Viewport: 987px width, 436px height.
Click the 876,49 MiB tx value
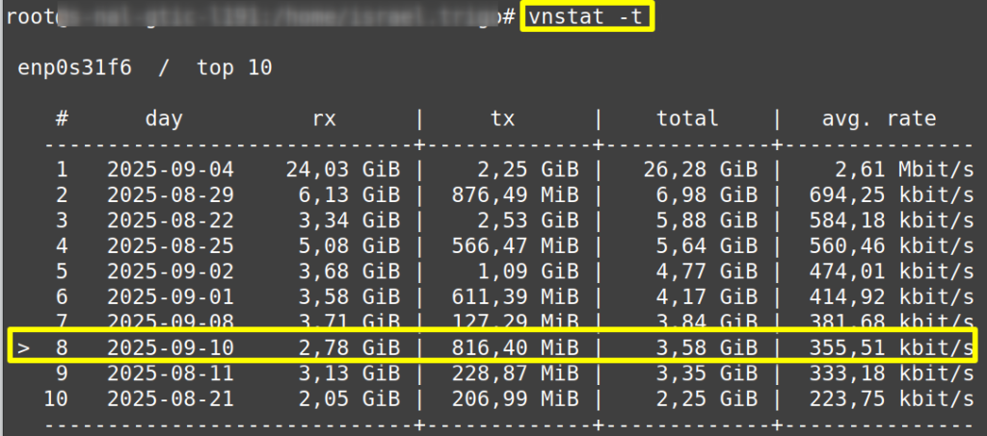coord(515,194)
